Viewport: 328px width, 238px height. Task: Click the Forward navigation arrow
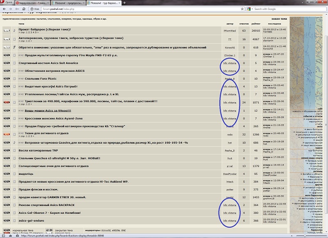click(11, 9)
